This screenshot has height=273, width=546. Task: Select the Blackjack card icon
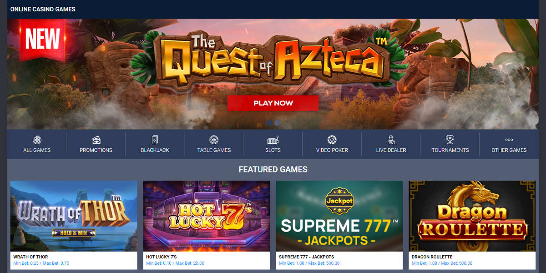[155, 140]
